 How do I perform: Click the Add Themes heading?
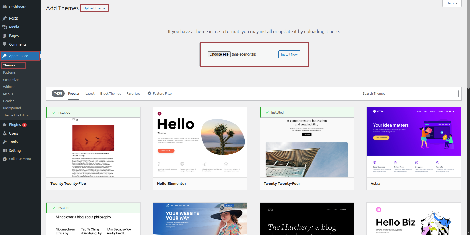(x=62, y=8)
